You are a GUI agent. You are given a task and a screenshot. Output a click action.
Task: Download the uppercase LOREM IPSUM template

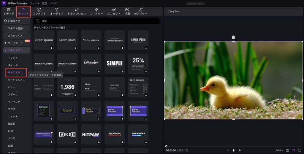[x=146, y=48]
